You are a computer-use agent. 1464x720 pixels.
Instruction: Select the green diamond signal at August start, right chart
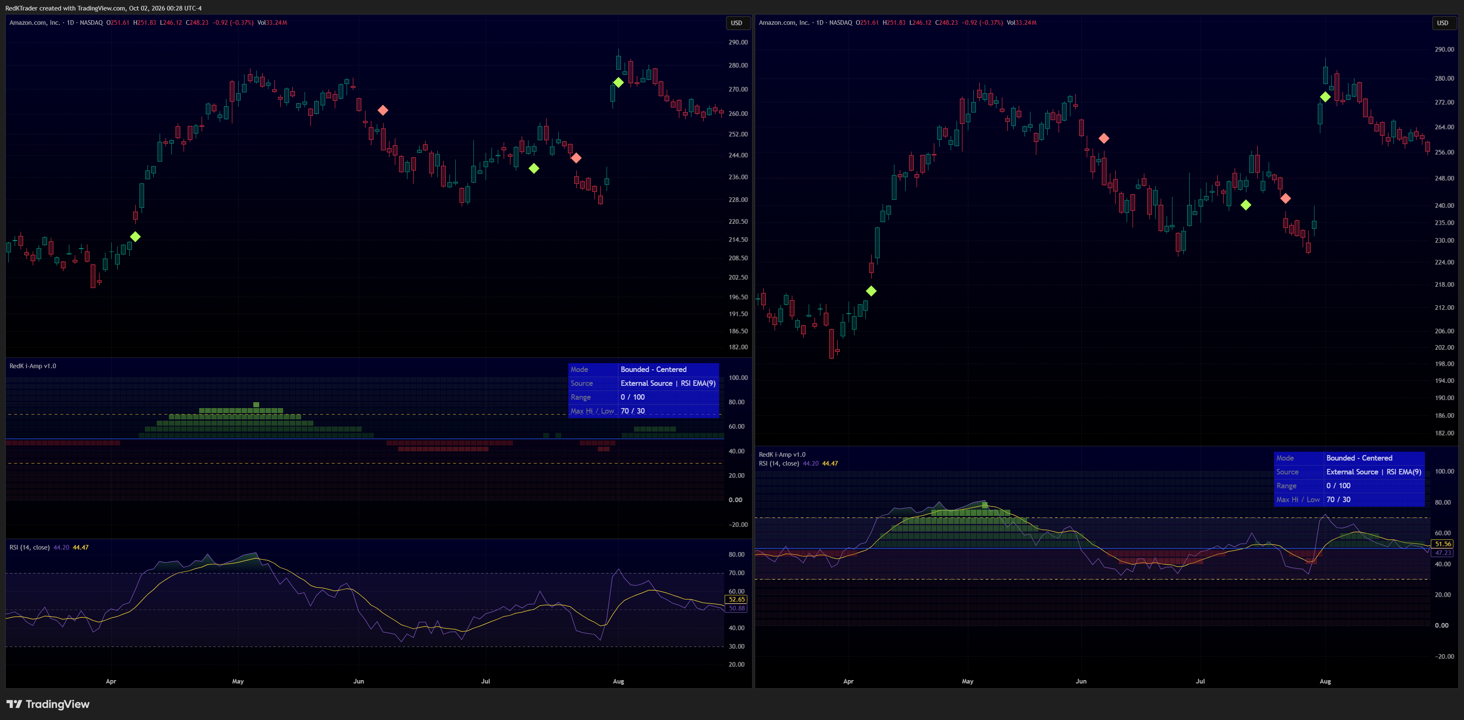click(x=1325, y=97)
